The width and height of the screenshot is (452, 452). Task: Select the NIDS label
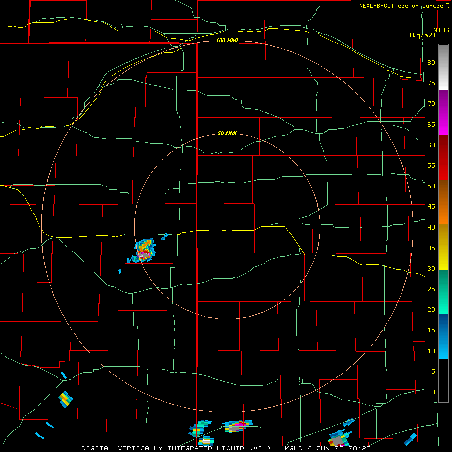click(x=441, y=30)
